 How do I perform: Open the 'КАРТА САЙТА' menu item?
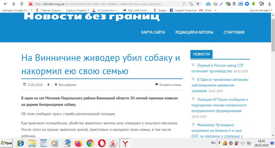click(153, 32)
